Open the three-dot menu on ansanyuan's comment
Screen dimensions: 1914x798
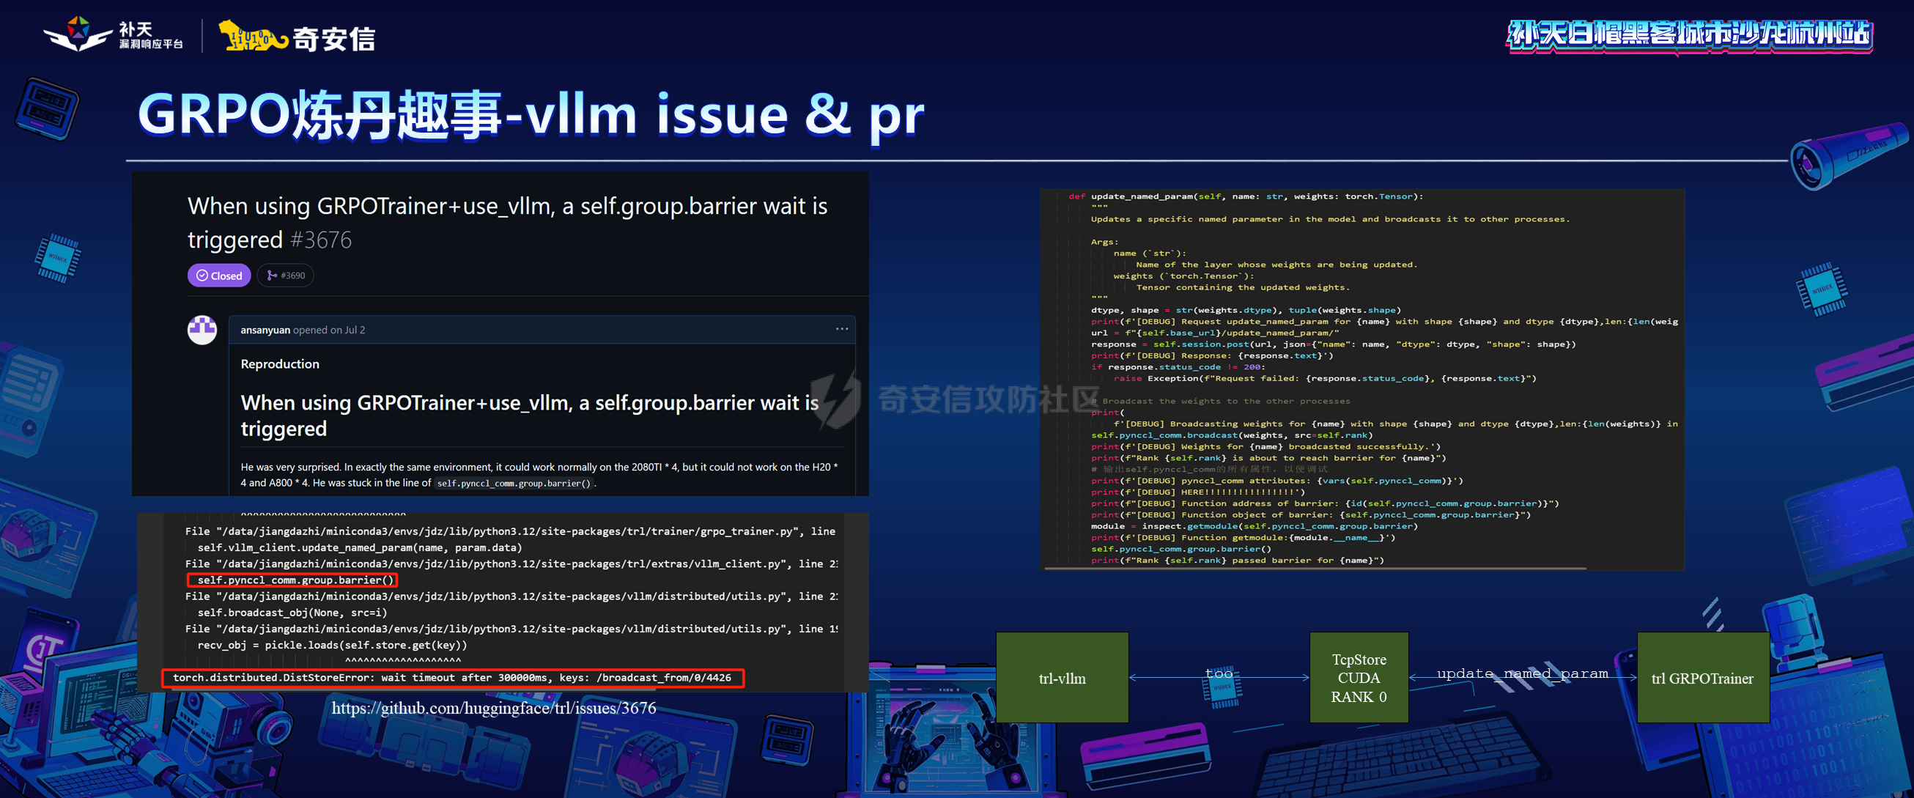point(841,329)
